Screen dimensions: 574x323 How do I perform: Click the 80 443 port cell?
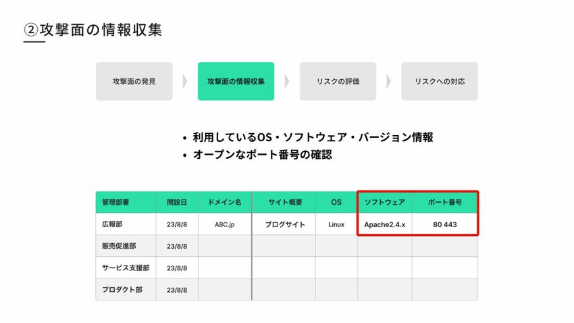pos(445,224)
